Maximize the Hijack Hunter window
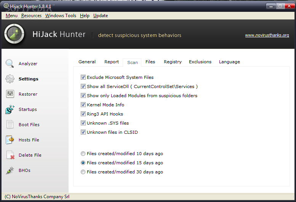296x202 pixels. point(280,6)
